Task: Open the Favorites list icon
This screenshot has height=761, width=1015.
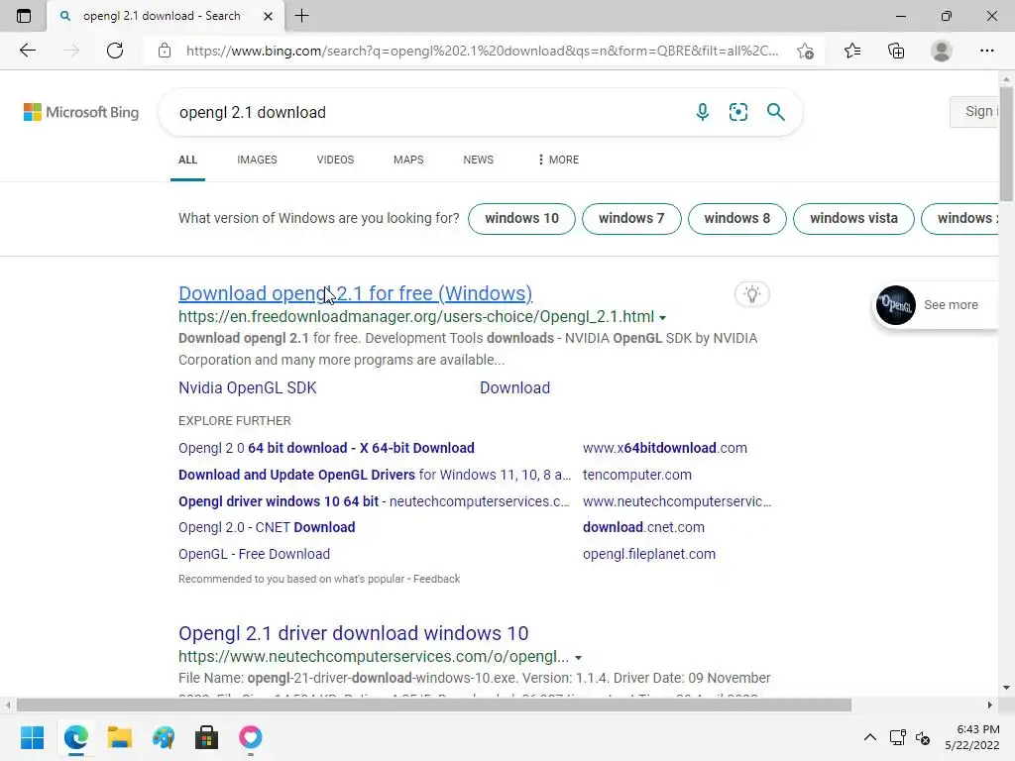Action: [x=852, y=51]
